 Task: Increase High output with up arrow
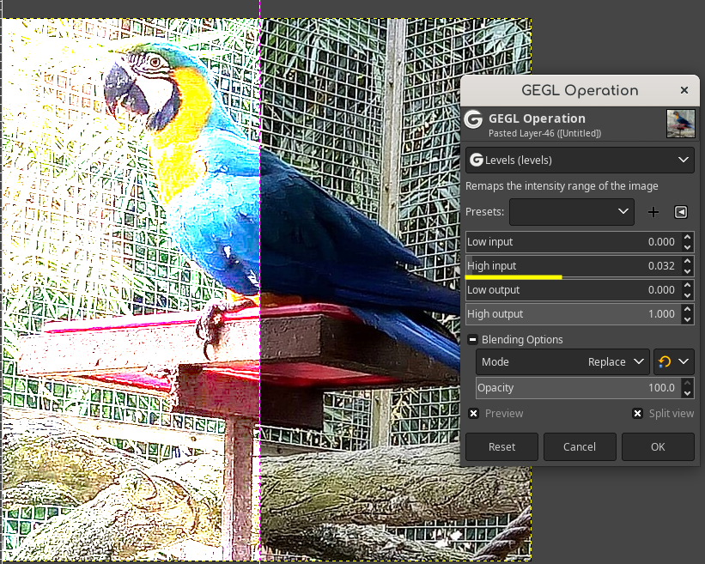[x=688, y=309]
